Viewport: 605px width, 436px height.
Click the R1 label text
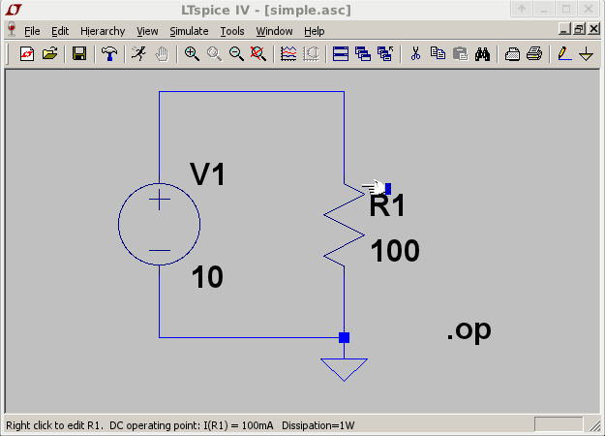tap(387, 205)
